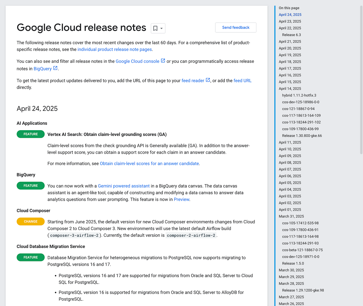
Task: Select Release 1.29.1200-gke.98 under March 28
Action: pyautogui.click(x=303, y=290)
